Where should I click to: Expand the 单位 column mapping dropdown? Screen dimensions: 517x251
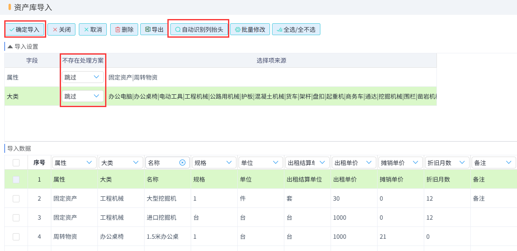(x=261, y=163)
